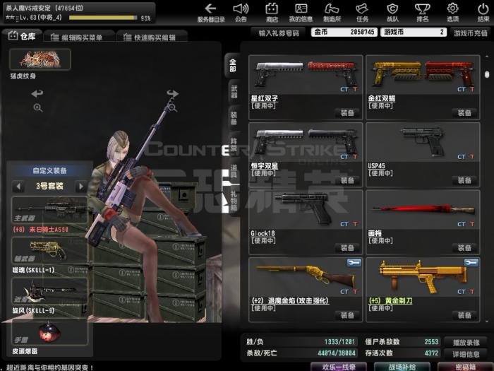Image resolution: width=494 pixels, height=371 pixels.
Task: Click the USP45 weapon thumbnail
Action: click(x=423, y=142)
